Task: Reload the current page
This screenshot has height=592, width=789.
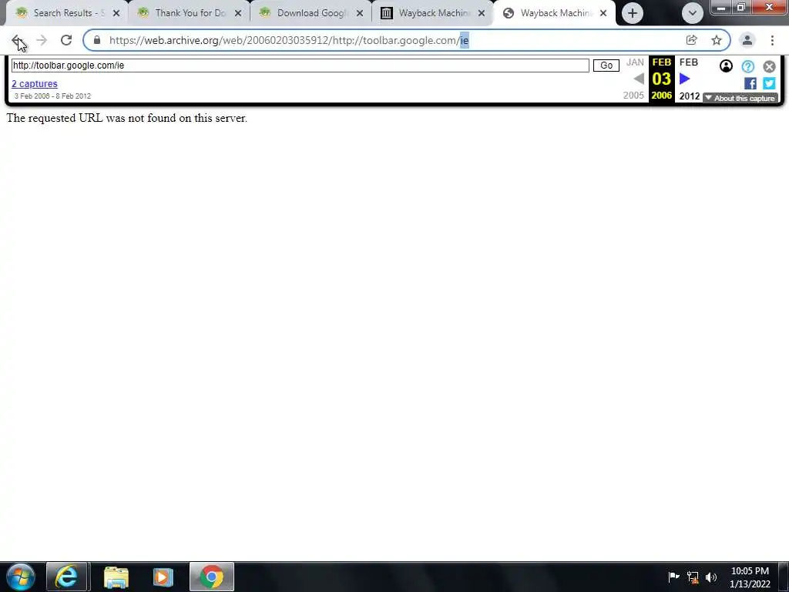Action: coord(66,40)
